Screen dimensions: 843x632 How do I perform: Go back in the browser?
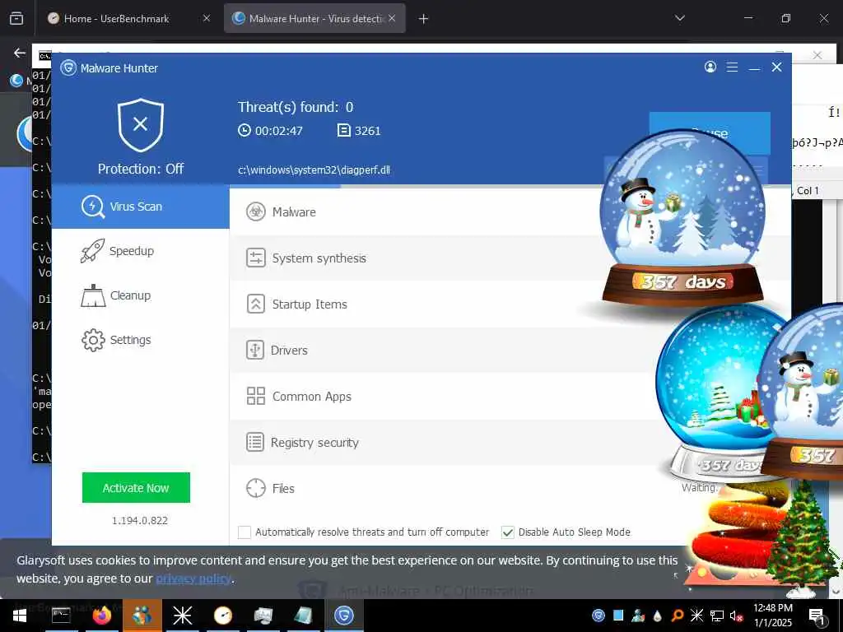(20, 53)
